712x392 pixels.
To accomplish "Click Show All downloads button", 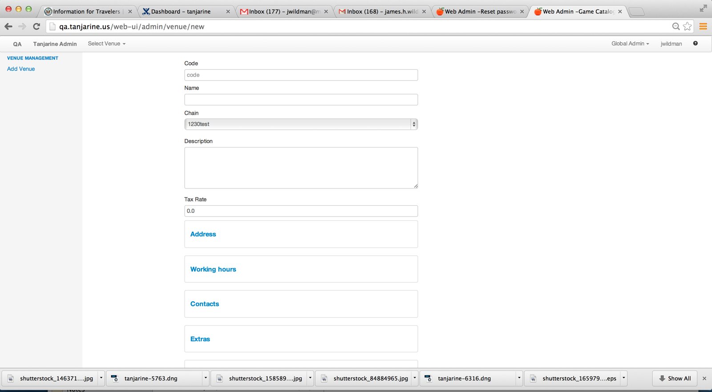I will [675, 379].
